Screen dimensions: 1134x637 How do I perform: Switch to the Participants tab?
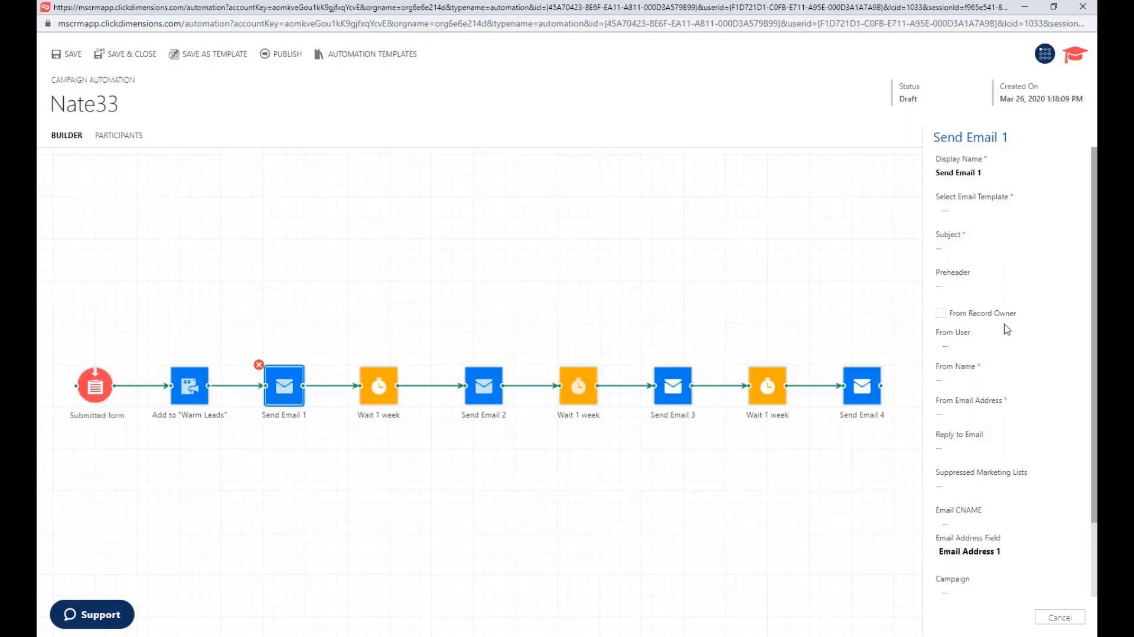coord(118,135)
